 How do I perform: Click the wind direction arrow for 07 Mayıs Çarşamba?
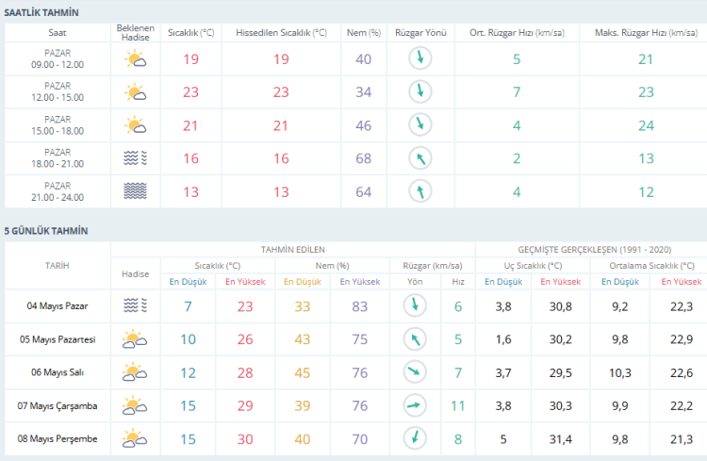pyautogui.click(x=413, y=405)
